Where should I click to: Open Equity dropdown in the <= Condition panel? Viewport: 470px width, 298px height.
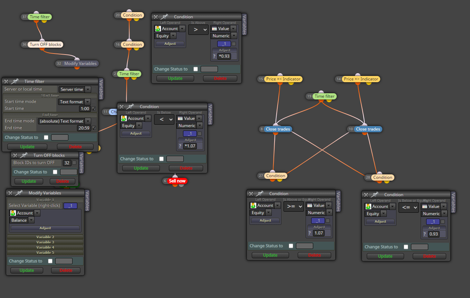pyautogui.click(x=376, y=214)
